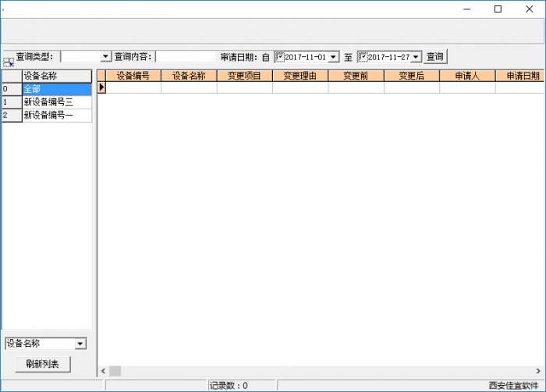Open the start date 2017-11-01 calendar dropdown

(x=333, y=57)
